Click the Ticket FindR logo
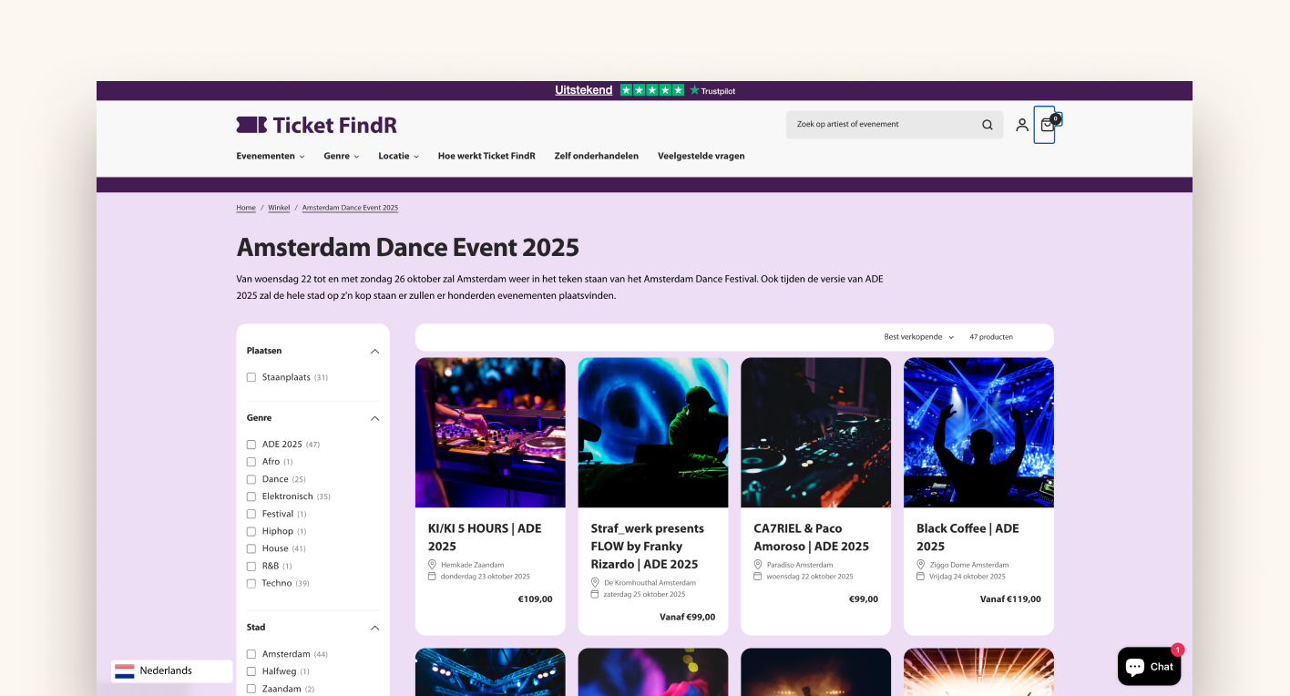Viewport: 1290px width, 696px height. [316, 125]
